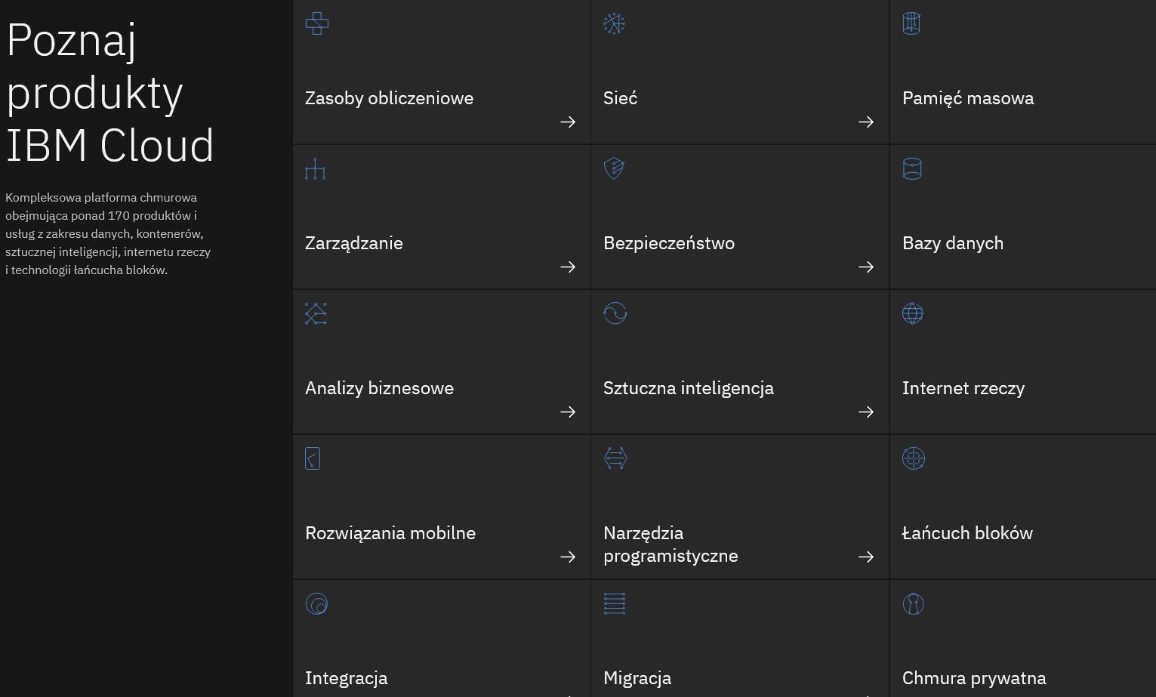Click the Pamięć masowa text label
The image size is (1156, 697).
968,98
